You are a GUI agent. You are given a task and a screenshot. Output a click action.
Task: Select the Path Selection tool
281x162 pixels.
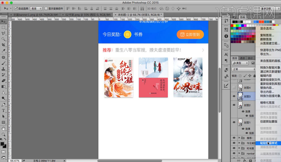(x=3, y=117)
